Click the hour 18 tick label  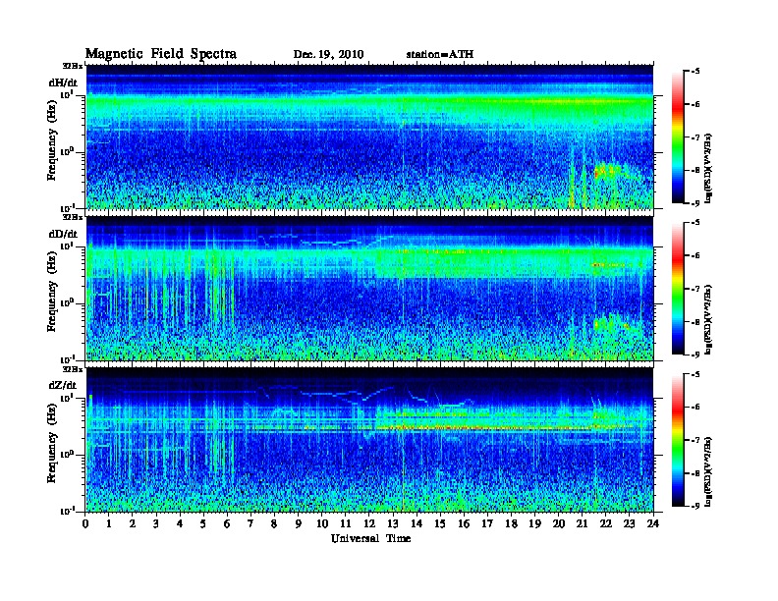(511, 523)
